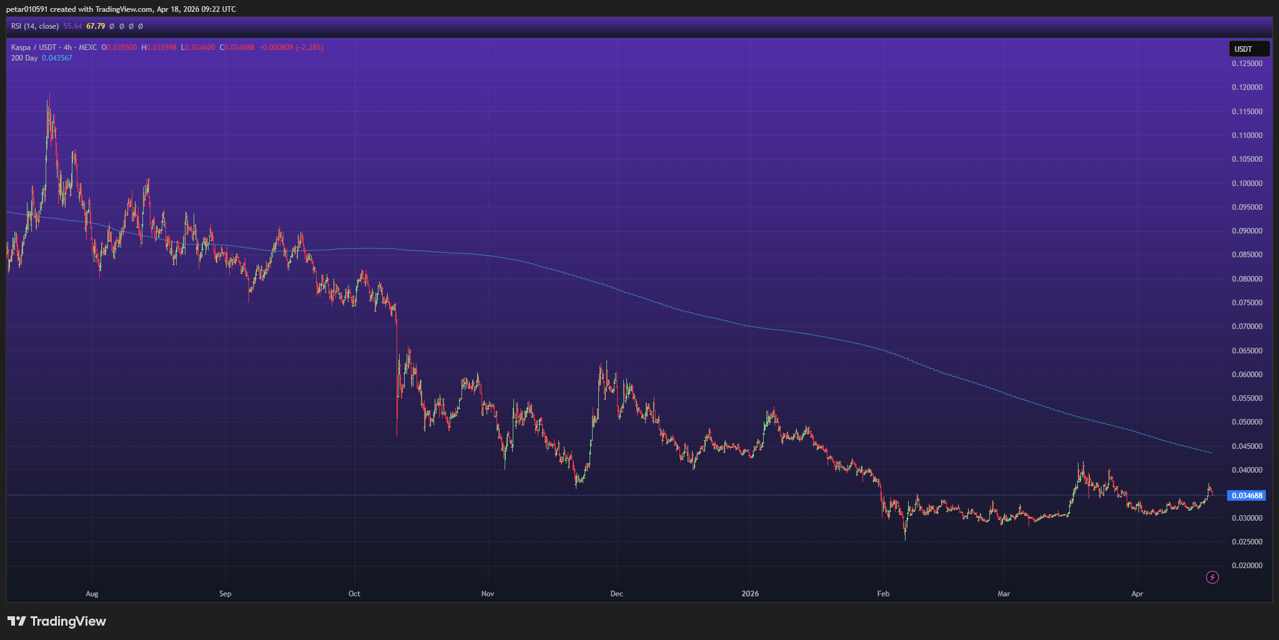Viewport: 1279px width, 640px height.
Task: Click the Aug label on time axis
Action: click(x=92, y=594)
